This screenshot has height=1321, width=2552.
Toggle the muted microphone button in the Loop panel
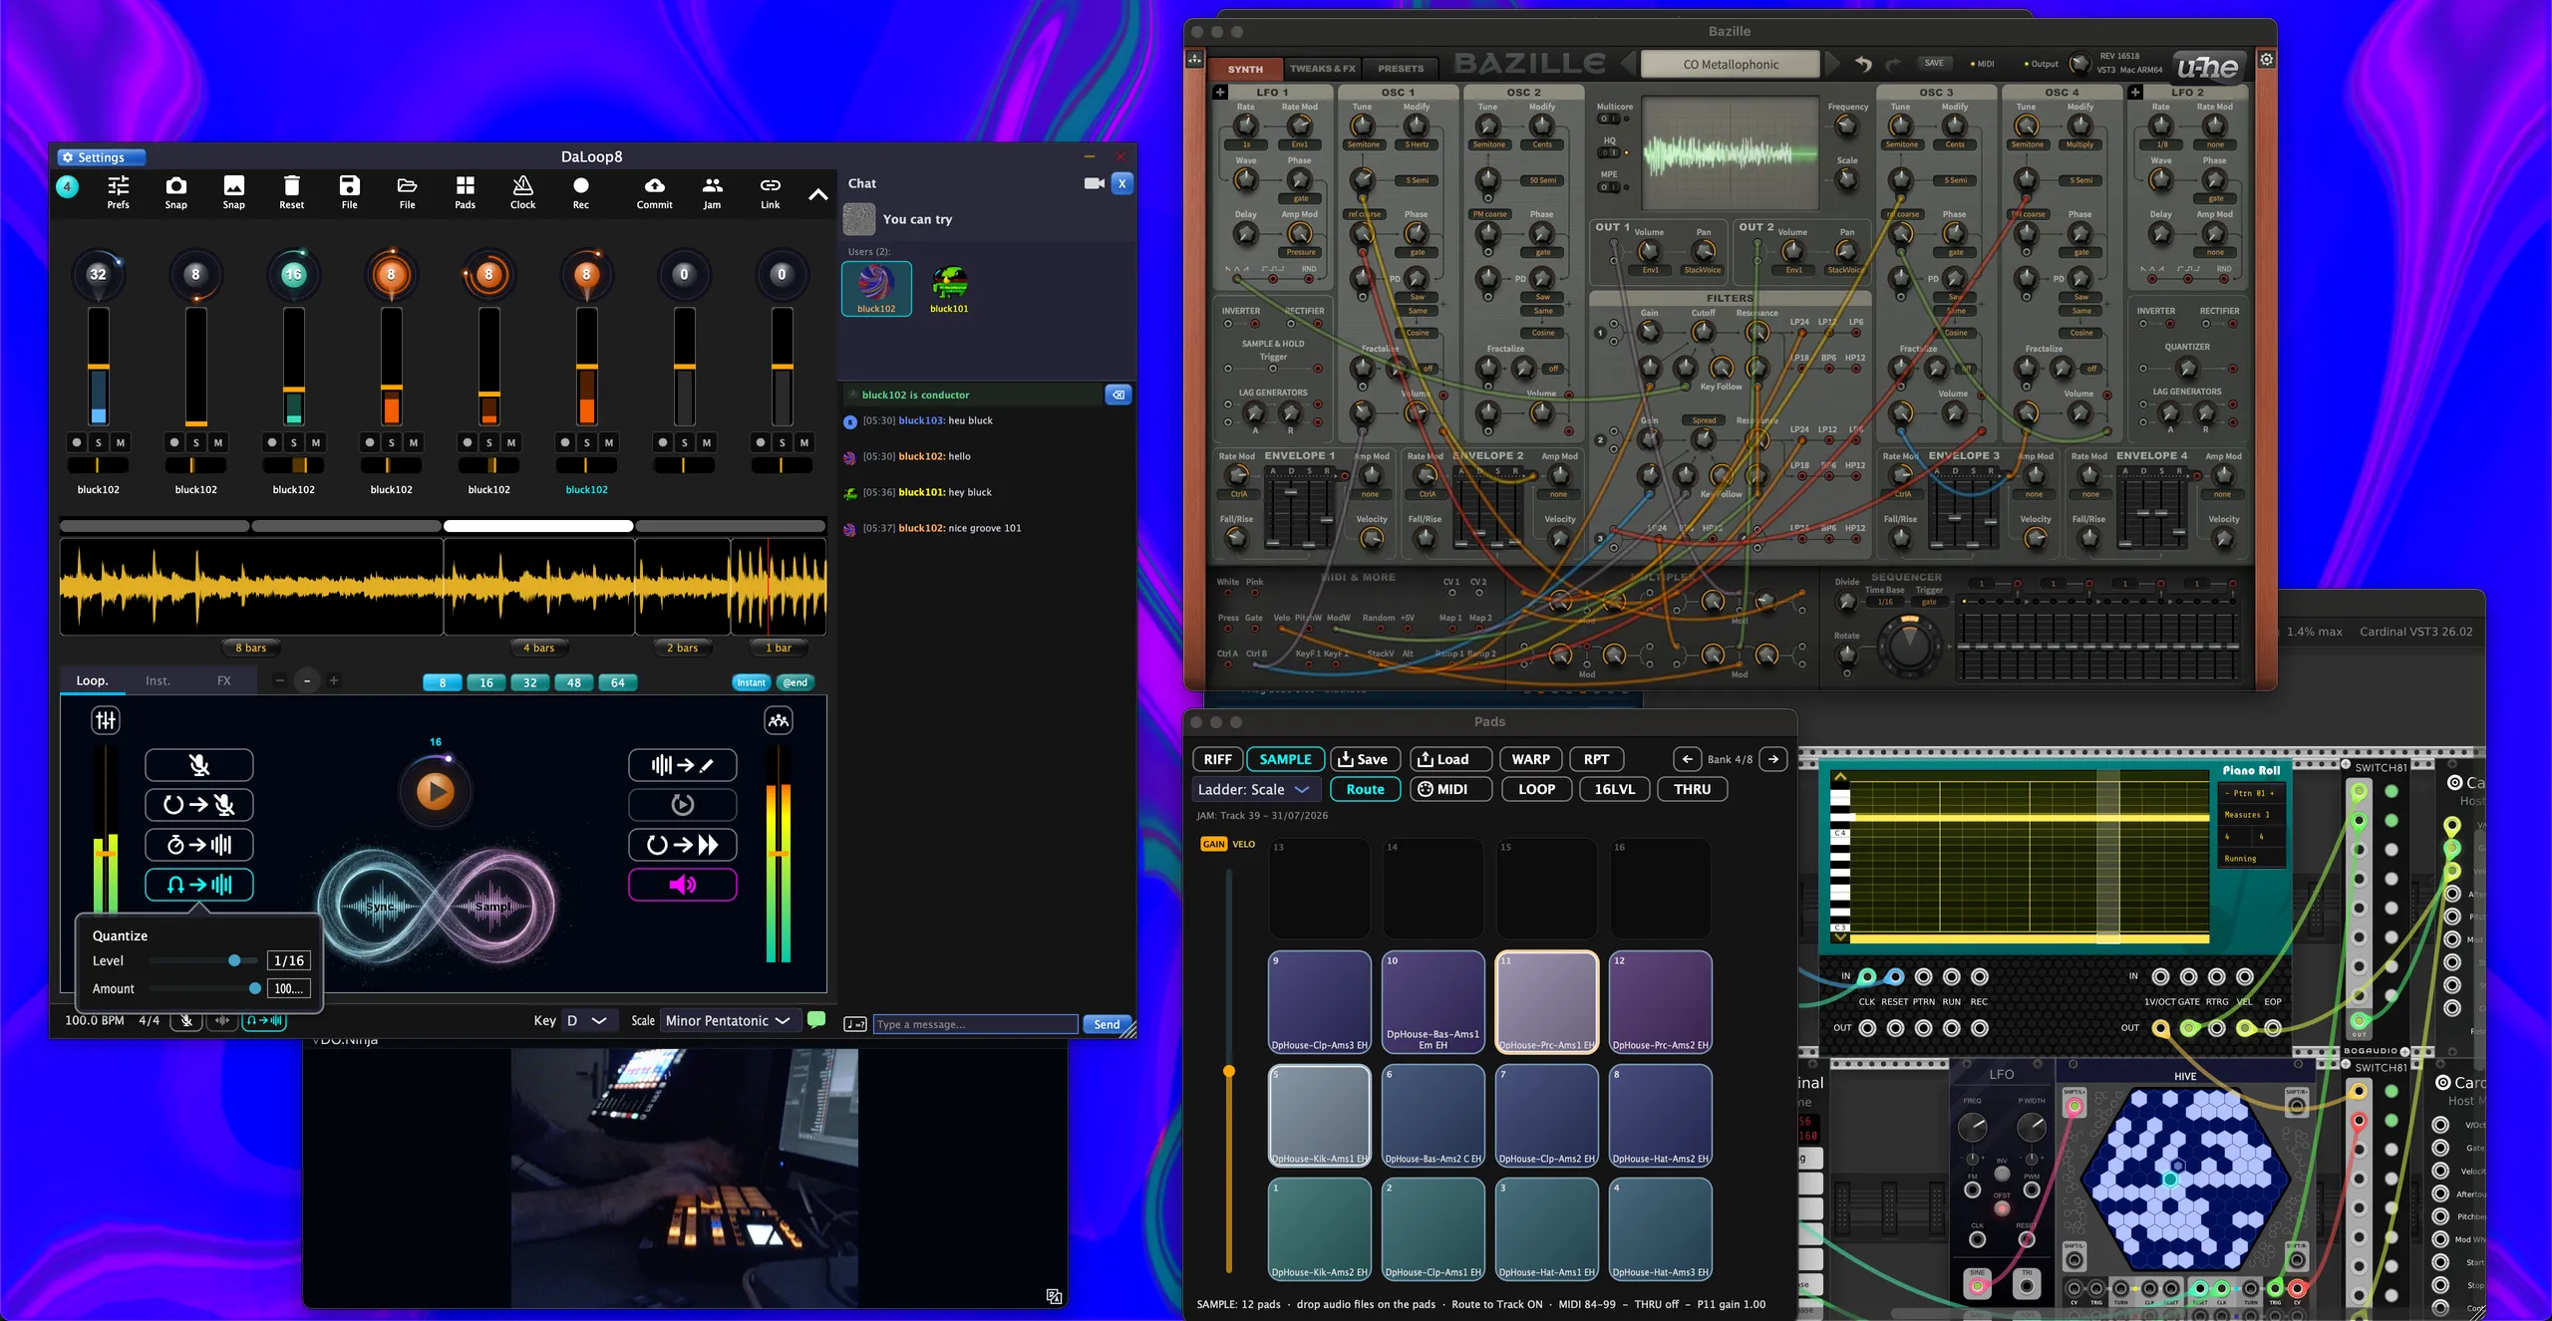point(199,765)
